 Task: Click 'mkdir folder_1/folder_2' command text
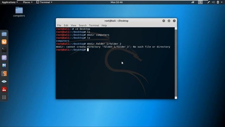click(x=104, y=44)
